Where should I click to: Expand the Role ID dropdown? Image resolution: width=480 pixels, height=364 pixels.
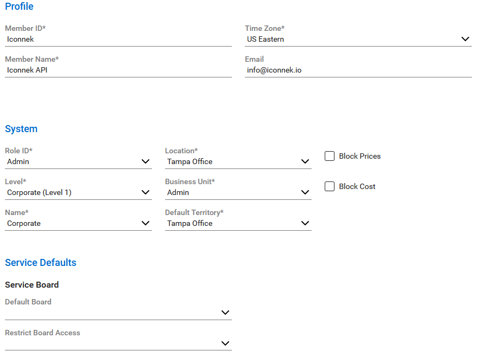[78, 161]
